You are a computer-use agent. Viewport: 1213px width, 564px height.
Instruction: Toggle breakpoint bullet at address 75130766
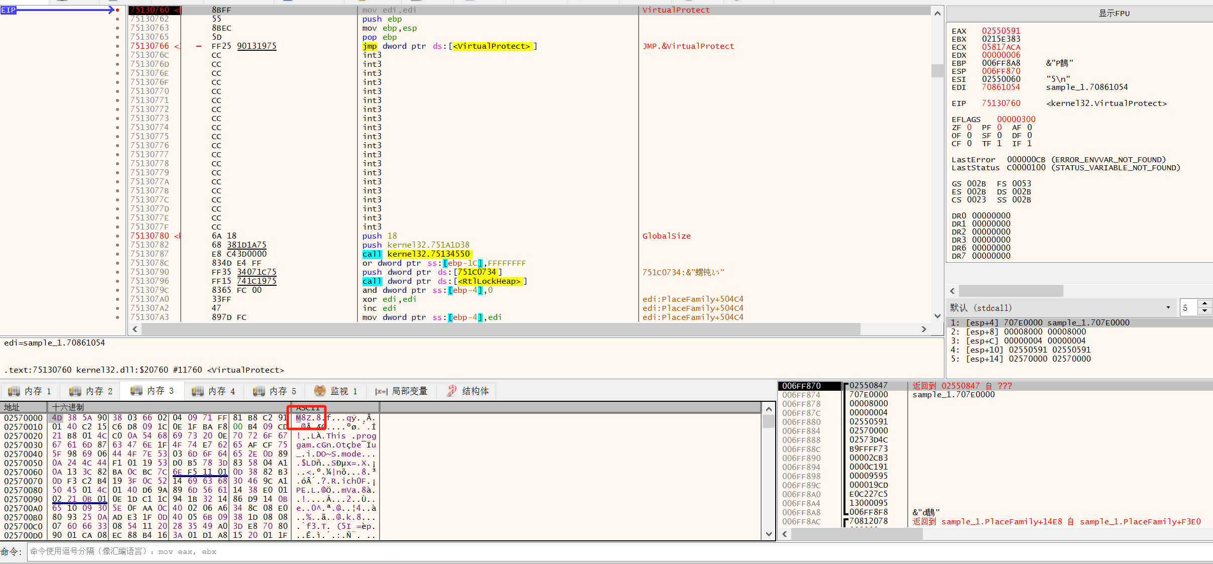pyautogui.click(x=117, y=46)
